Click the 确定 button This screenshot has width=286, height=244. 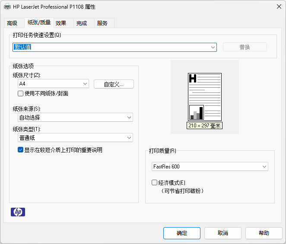point(182,233)
